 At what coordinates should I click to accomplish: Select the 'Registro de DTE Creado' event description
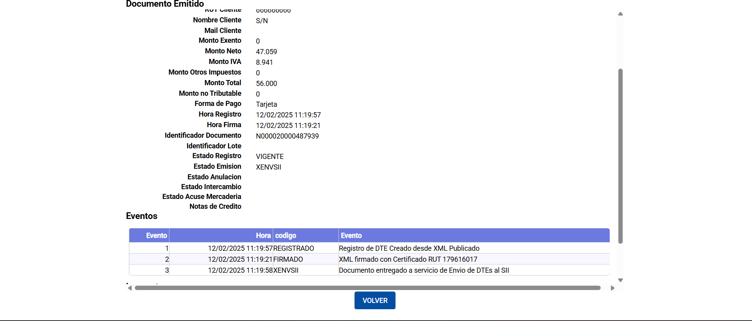(x=409, y=248)
